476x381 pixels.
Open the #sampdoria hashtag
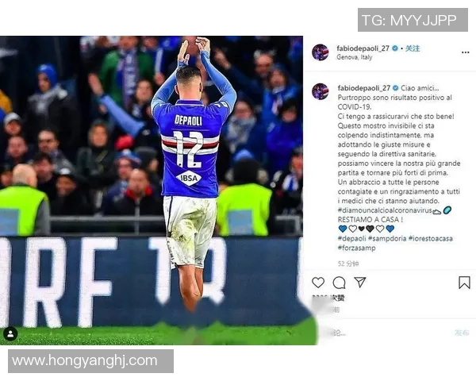tap(387, 238)
